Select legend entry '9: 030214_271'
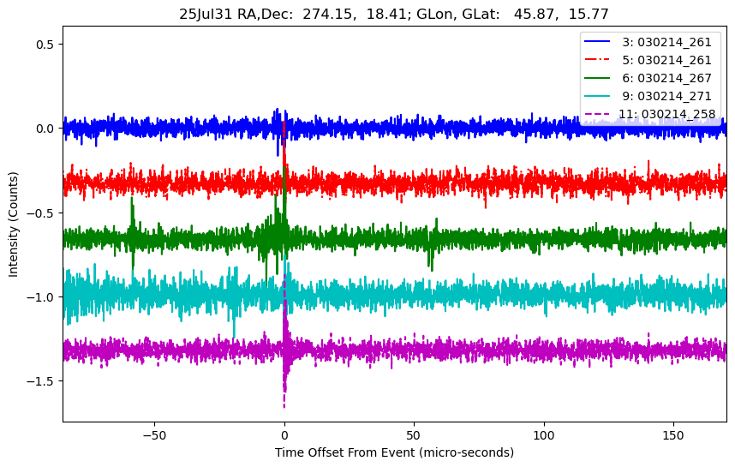Screen dimensions: 735x467 [x=667, y=96]
